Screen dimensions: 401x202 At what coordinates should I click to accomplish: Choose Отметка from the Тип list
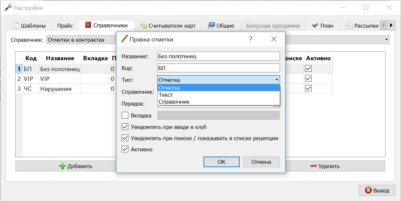click(219, 88)
